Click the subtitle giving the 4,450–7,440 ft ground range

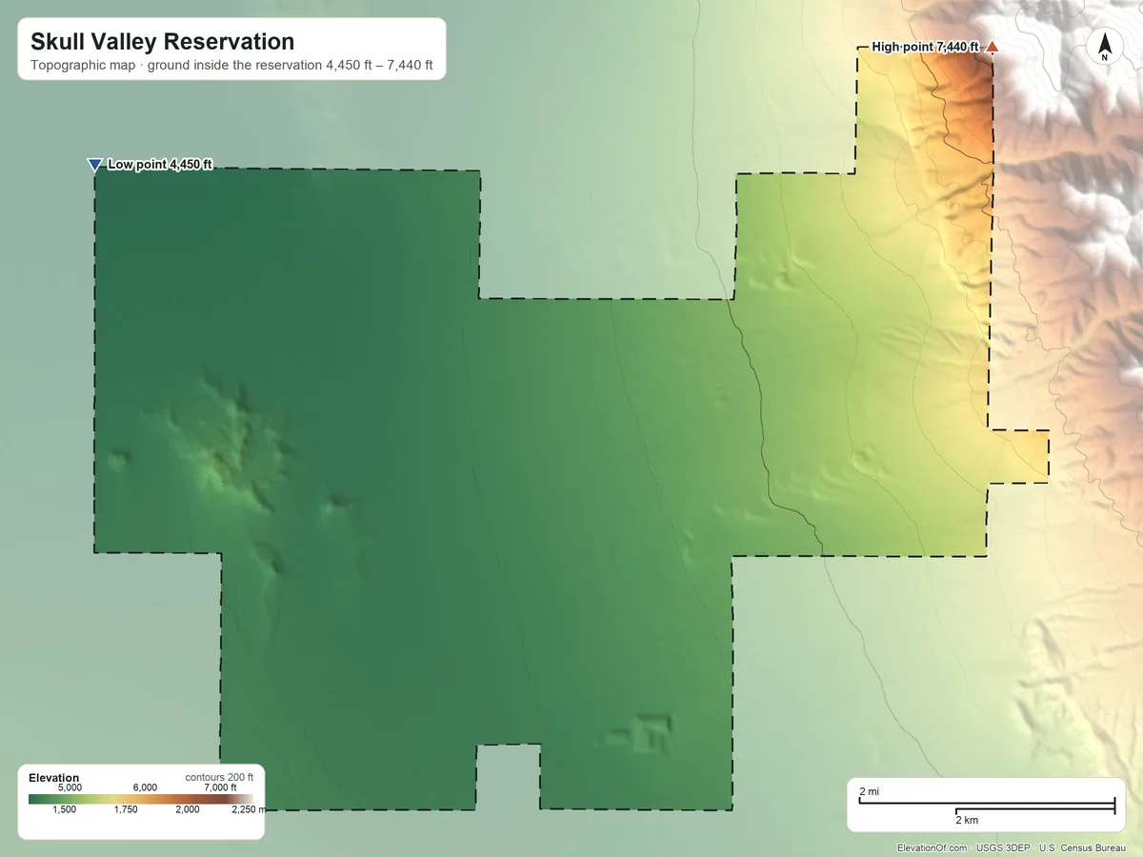point(232,67)
